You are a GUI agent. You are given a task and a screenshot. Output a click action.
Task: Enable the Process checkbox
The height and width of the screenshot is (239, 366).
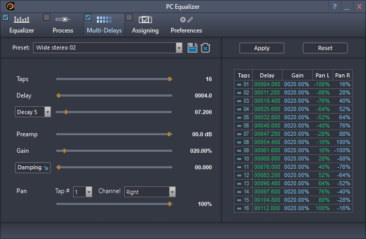(47, 17)
